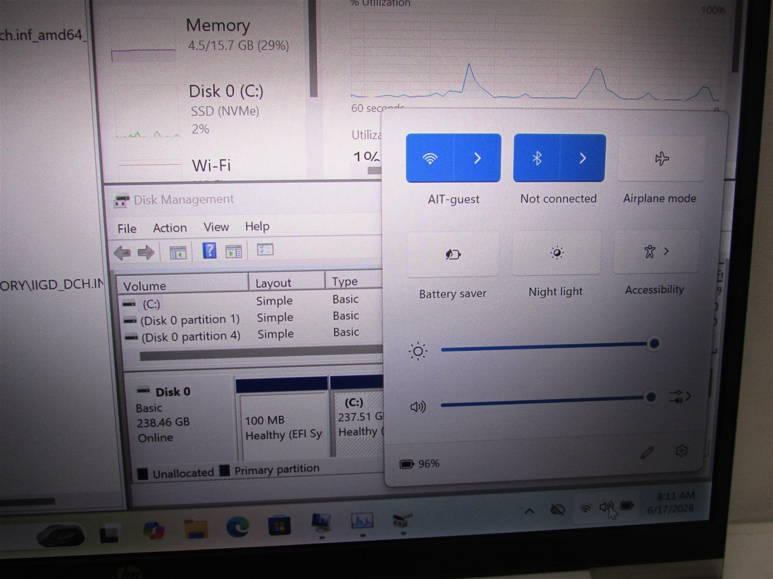Click the taskbar search image icon
The height and width of the screenshot is (579, 773).
point(61,535)
